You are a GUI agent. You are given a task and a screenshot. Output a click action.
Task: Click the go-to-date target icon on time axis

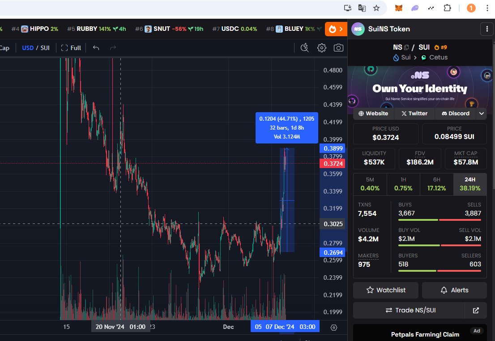tap(334, 328)
